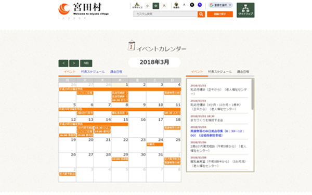
Task: Click the 2018/03/06 list entry
Action: point(219,147)
